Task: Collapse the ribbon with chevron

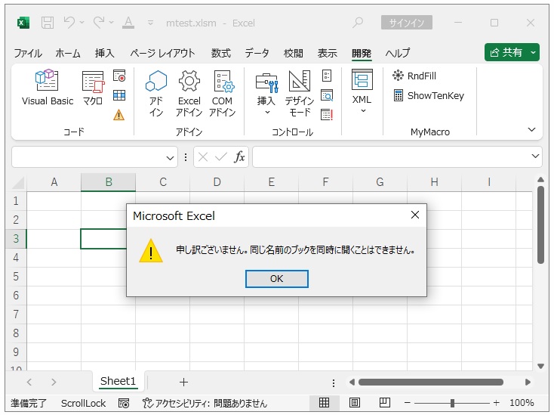Action: pyautogui.click(x=532, y=129)
